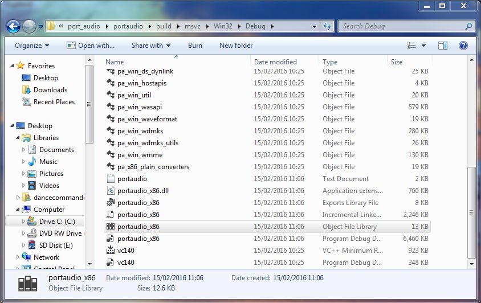Select pa_win_wdmks_utils file name
The image size is (481, 303).
[x=148, y=143]
